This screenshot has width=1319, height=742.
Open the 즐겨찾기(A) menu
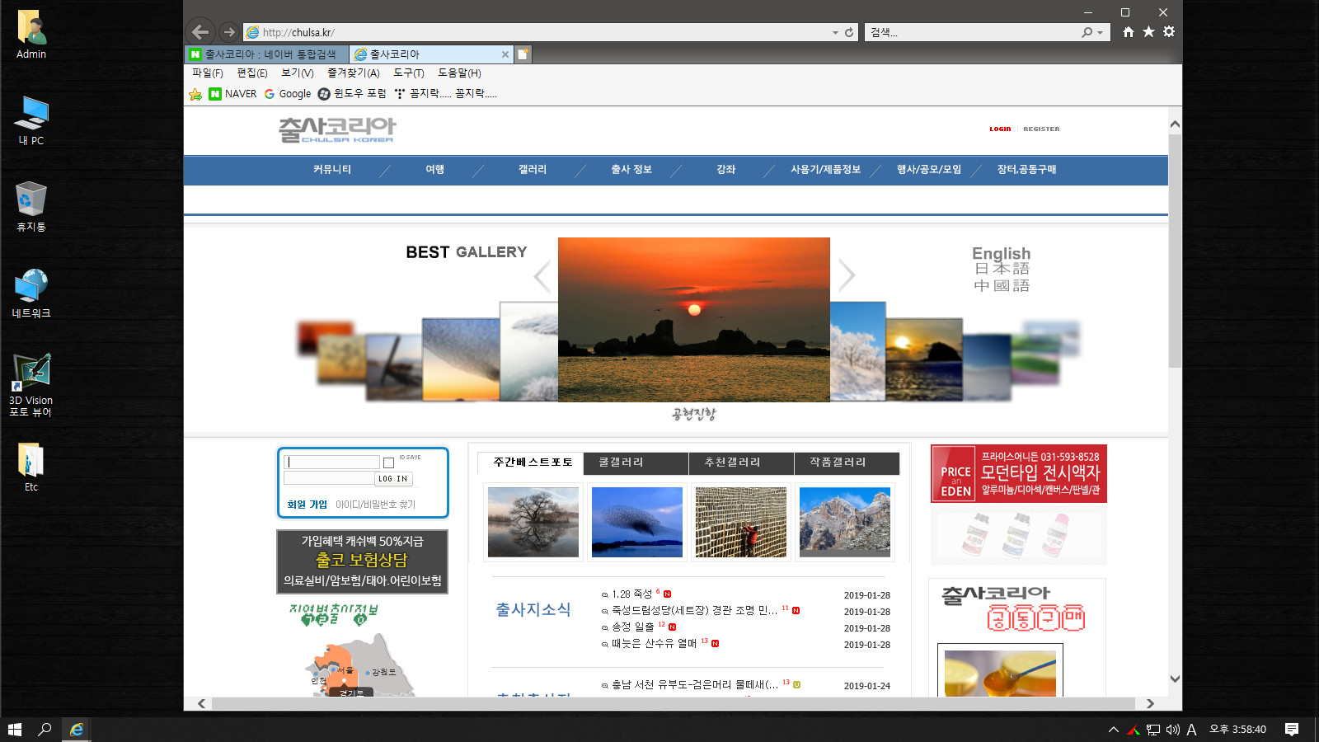(x=354, y=73)
